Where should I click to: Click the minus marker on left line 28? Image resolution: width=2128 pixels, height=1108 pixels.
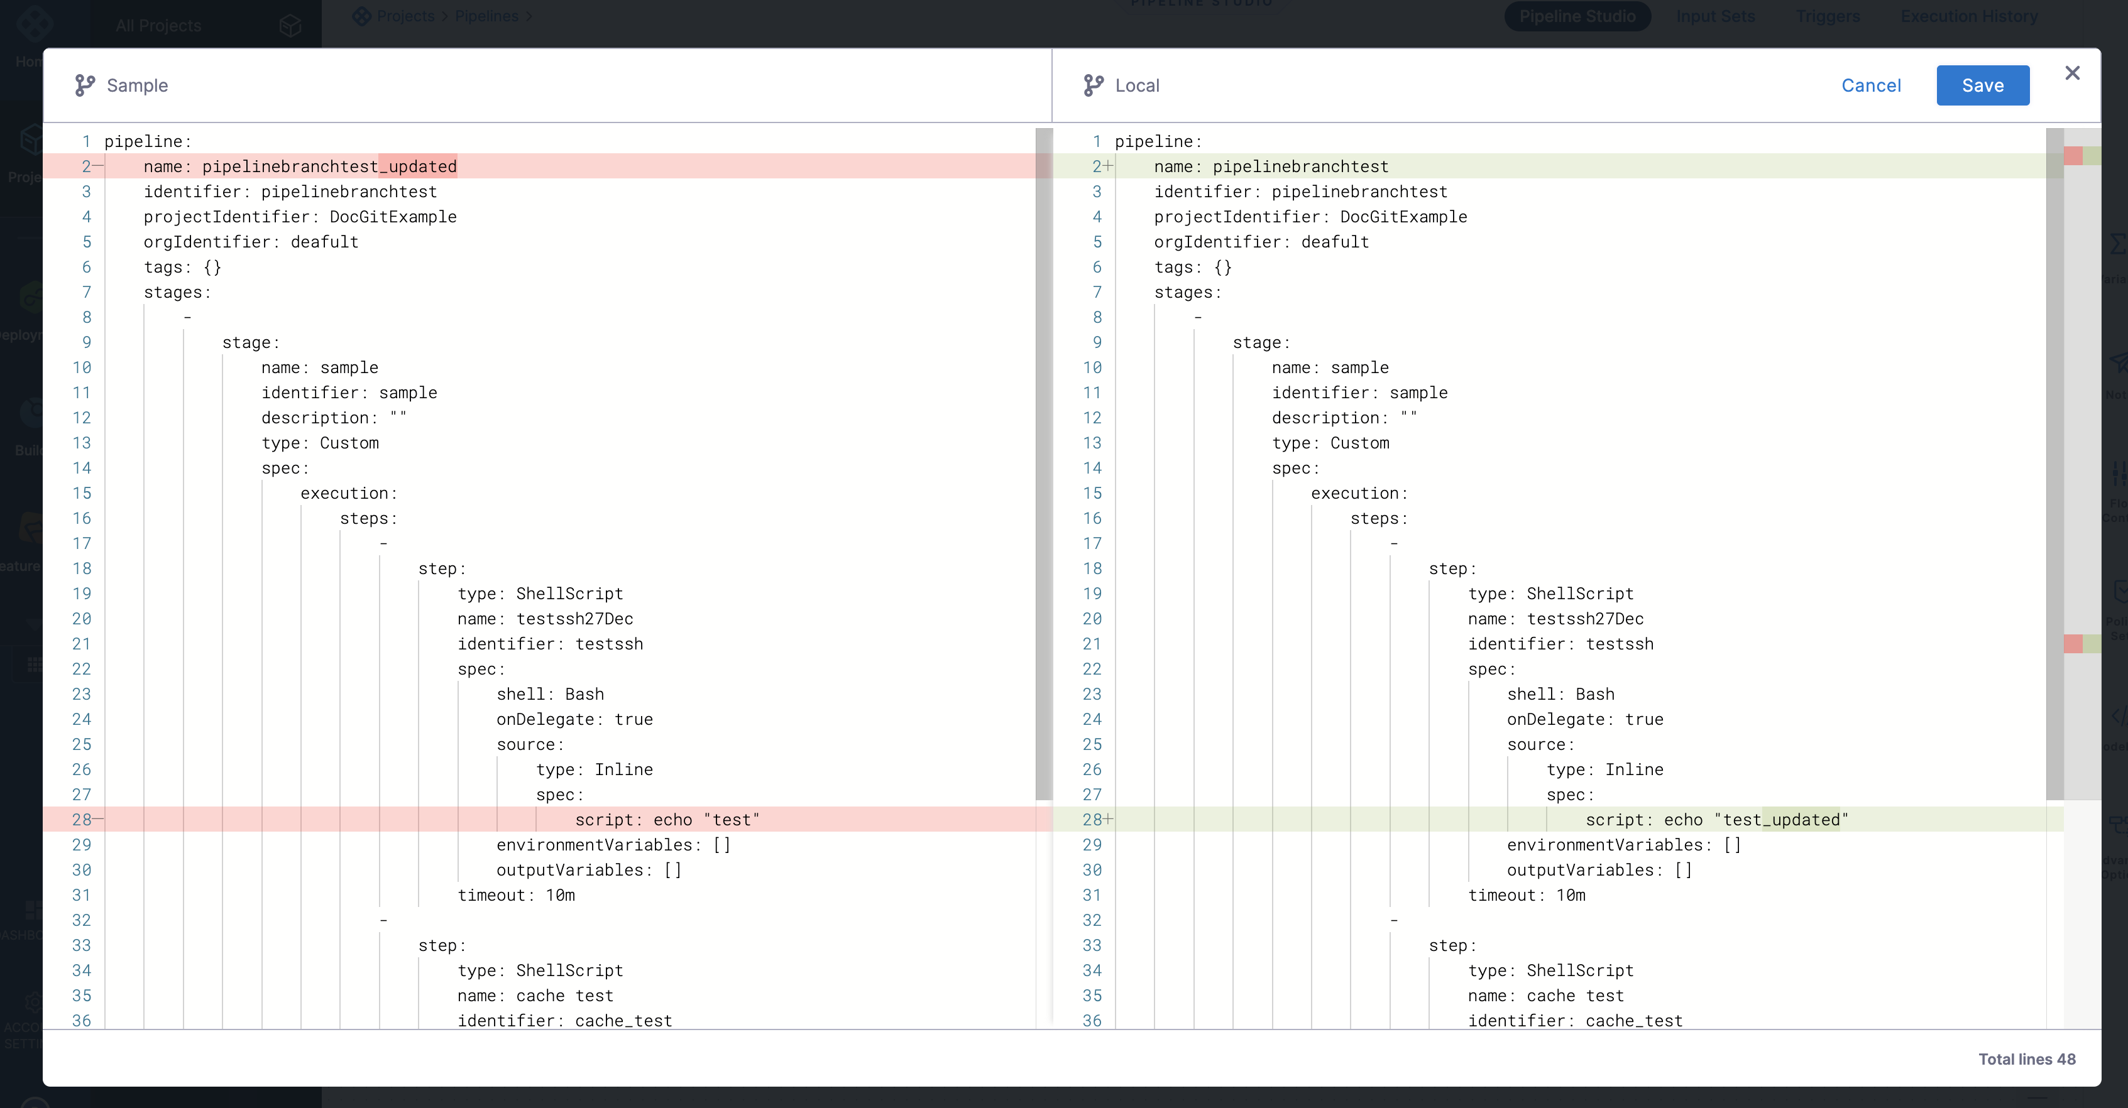coord(98,820)
